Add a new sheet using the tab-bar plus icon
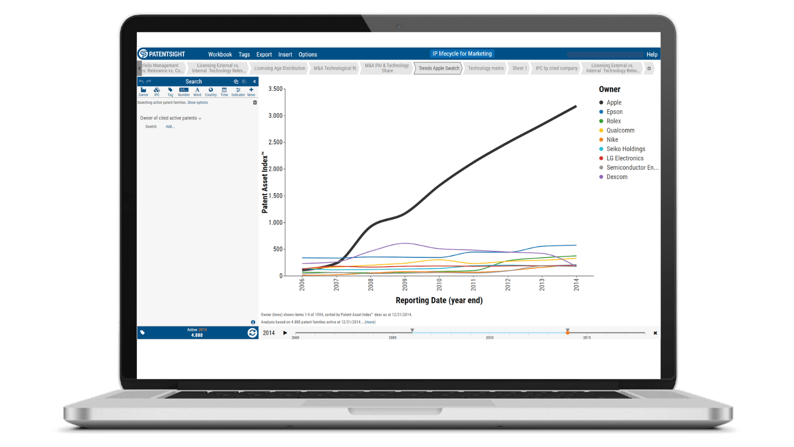The height and width of the screenshot is (447, 794). [x=649, y=69]
